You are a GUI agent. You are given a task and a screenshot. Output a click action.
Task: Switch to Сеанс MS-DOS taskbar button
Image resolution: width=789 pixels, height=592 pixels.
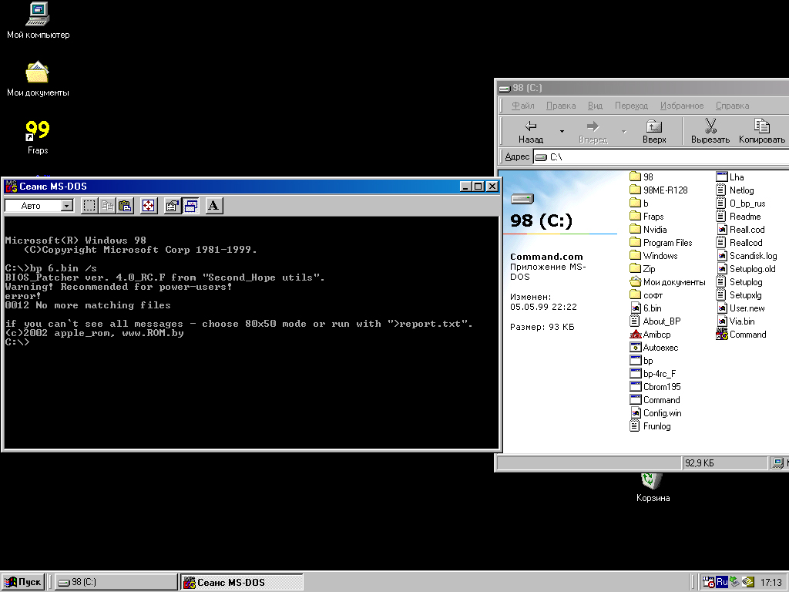tap(242, 582)
